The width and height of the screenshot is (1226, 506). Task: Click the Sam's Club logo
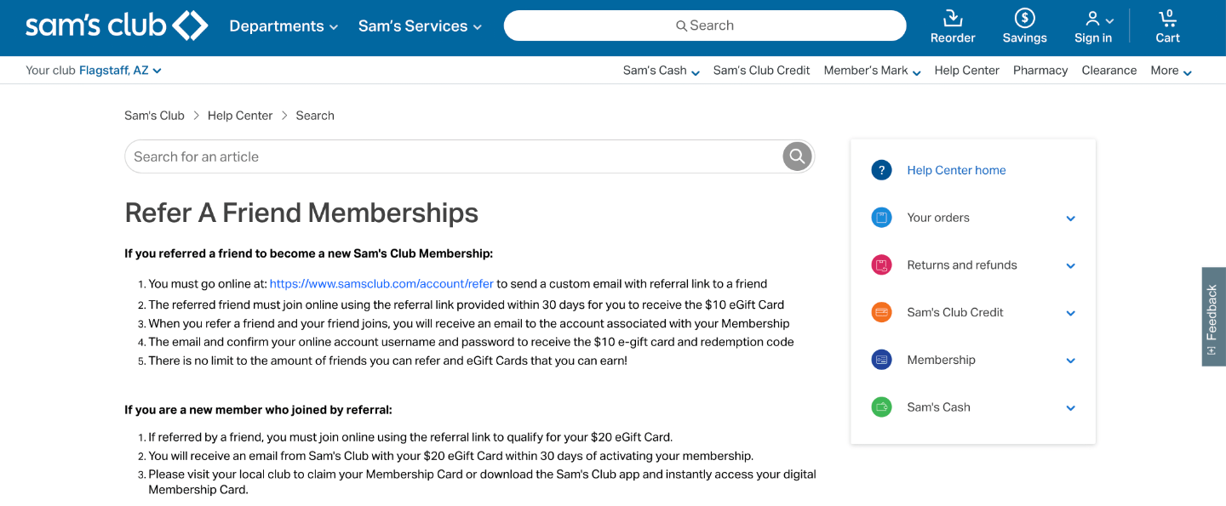coord(117,26)
